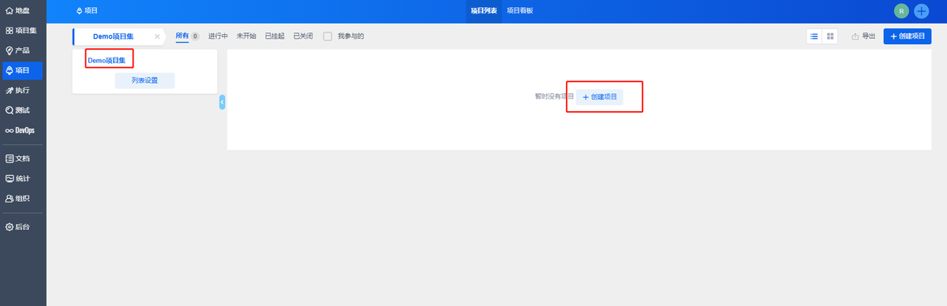This screenshot has width=947, height=306.
Task: Select Demo项目集 in the left tree
Action: pyautogui.click(x=107, y=60)
